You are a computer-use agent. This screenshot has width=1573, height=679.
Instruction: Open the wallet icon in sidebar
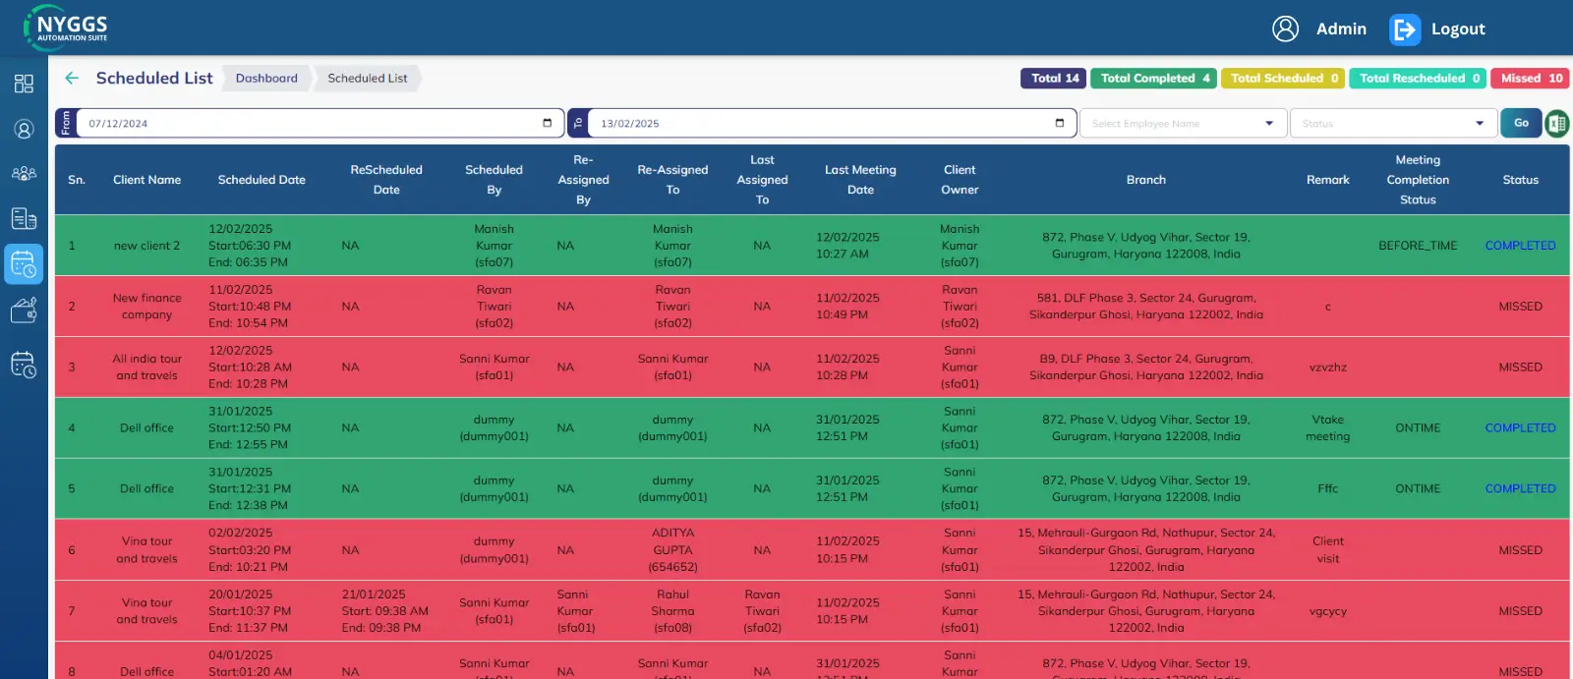(x=24, y=311)
